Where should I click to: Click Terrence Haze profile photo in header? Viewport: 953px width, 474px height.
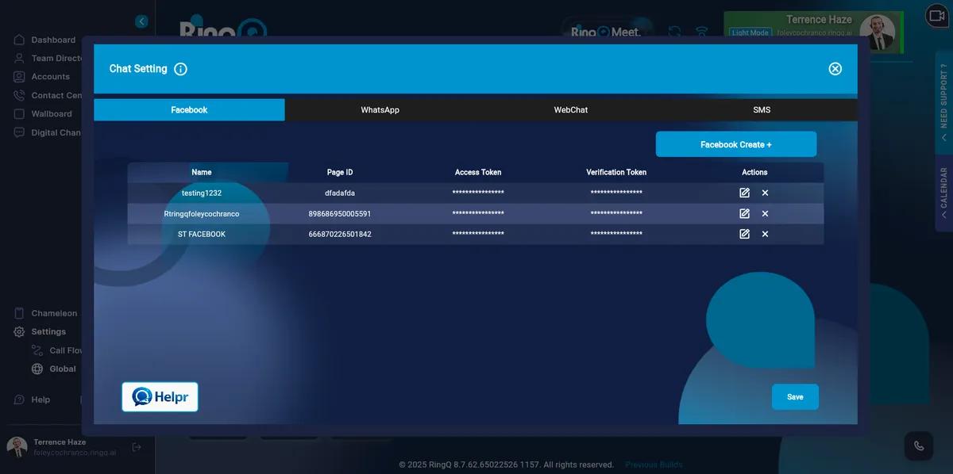tap(877, 32)
